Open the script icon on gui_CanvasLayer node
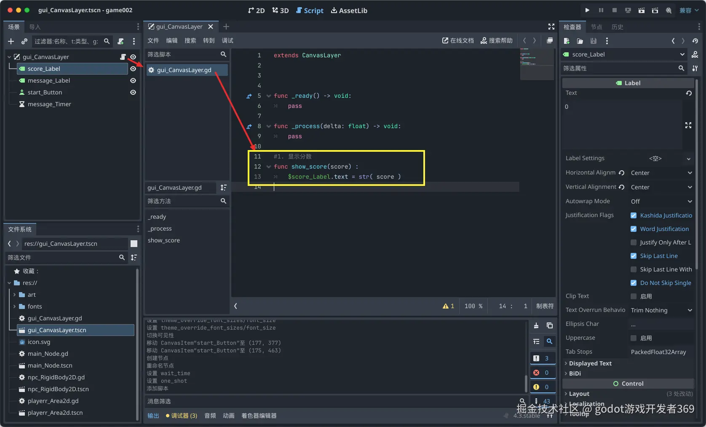The height and width of the screenshot is (427, 706). pyautogui.click(x=123, y=57)
